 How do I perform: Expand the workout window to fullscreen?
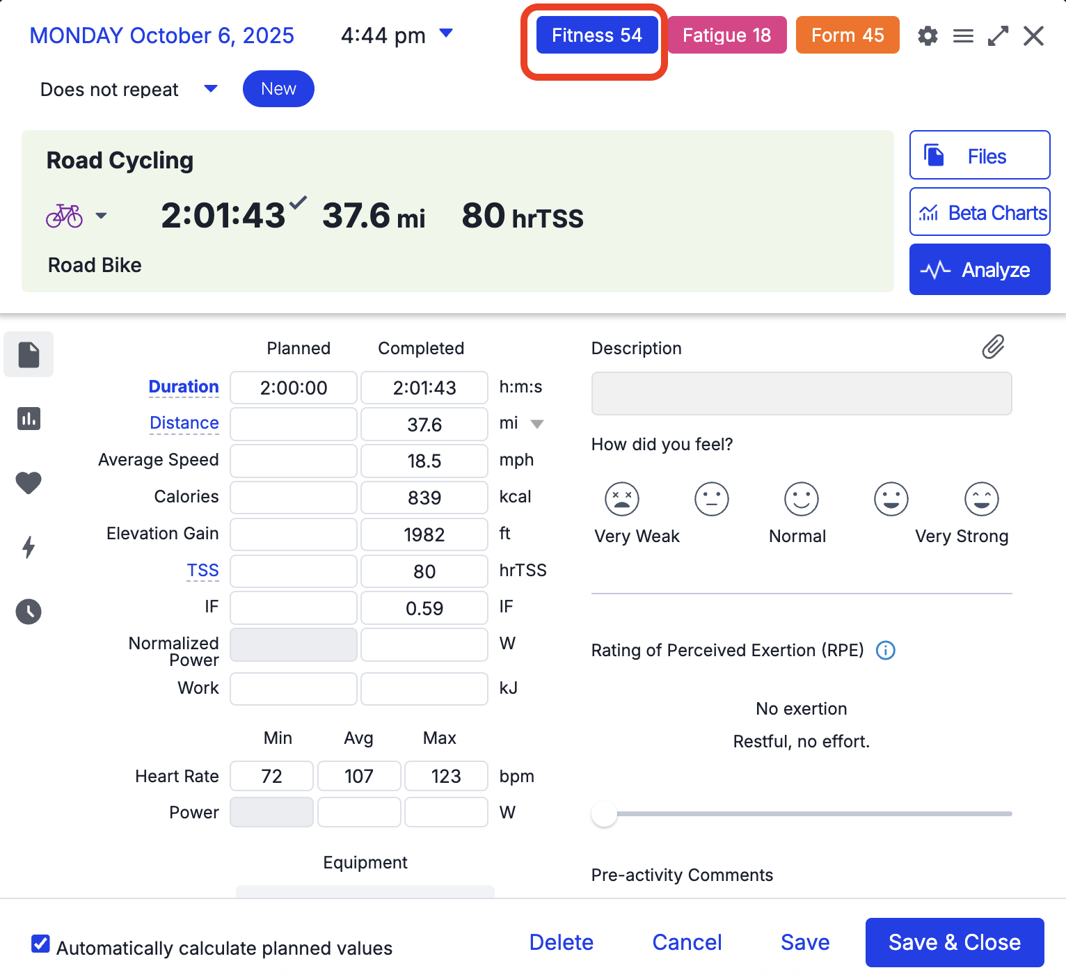tap(999, 35)
